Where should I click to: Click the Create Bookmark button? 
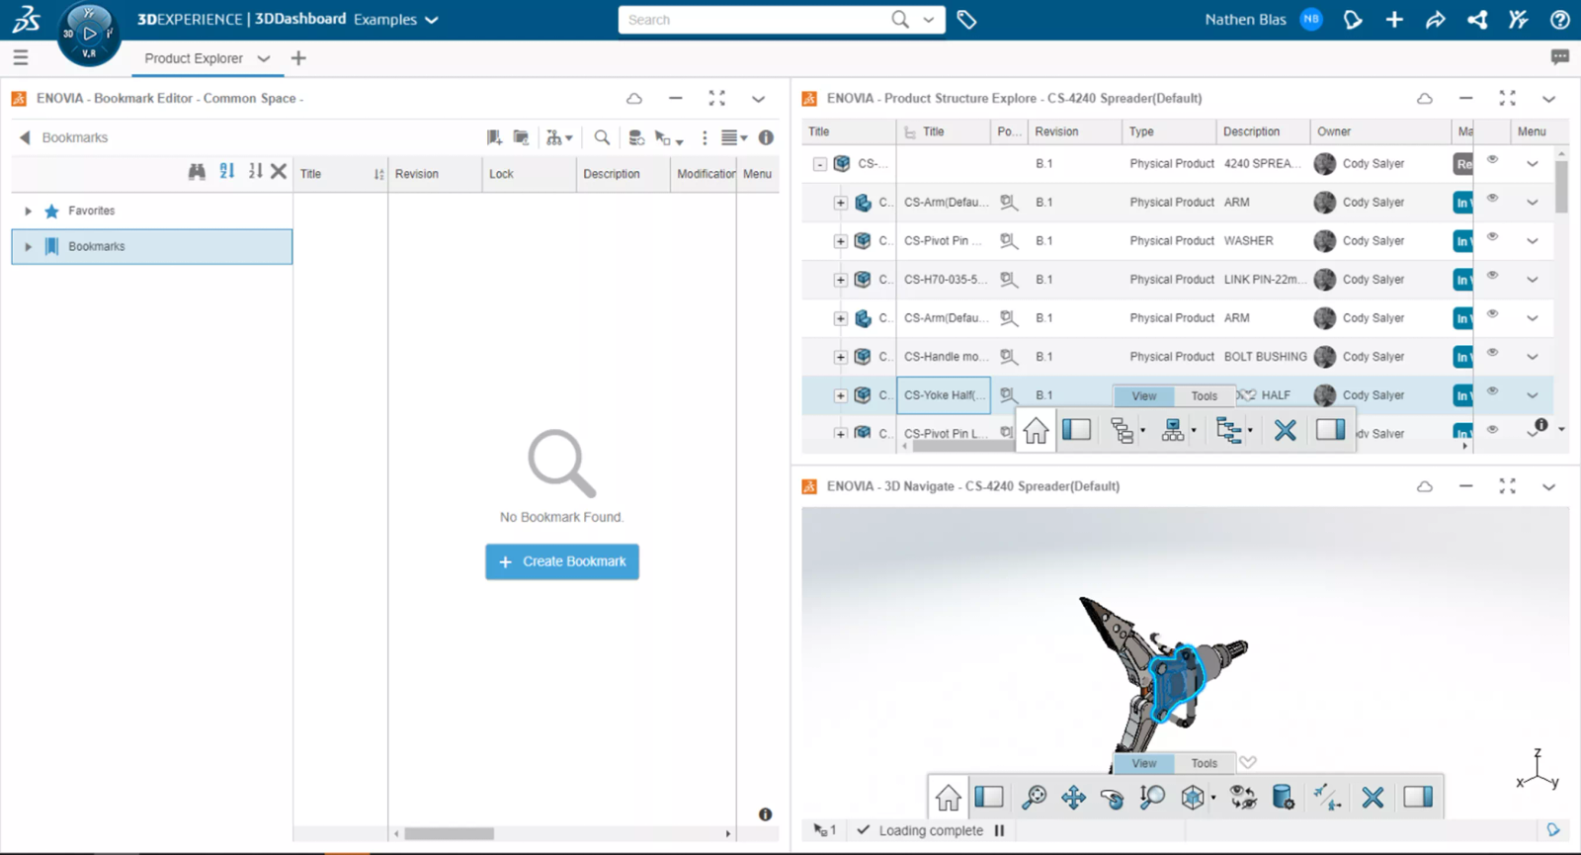[x=561, y=561]
